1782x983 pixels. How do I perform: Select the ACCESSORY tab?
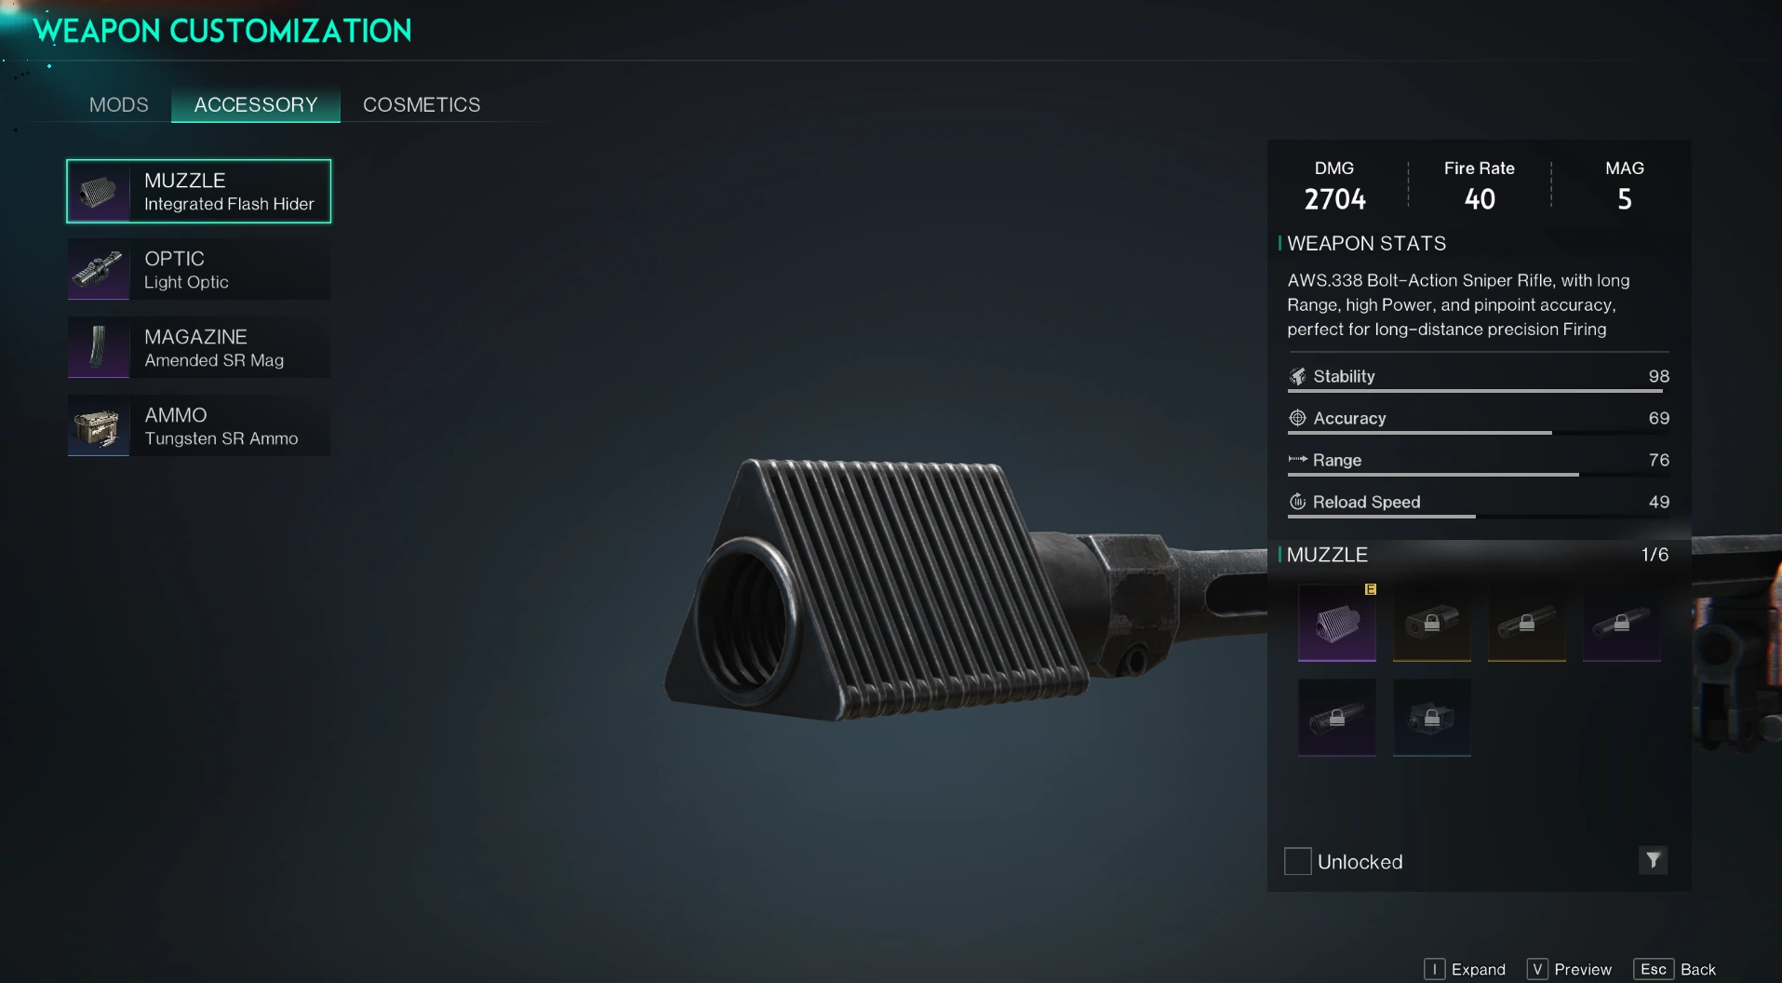(256, 105)
